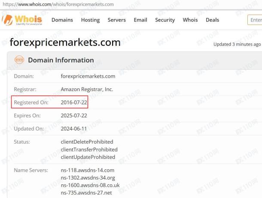Focus the domain search input field
The height and width of the screenshot is (198, 262).
[255, 20]
